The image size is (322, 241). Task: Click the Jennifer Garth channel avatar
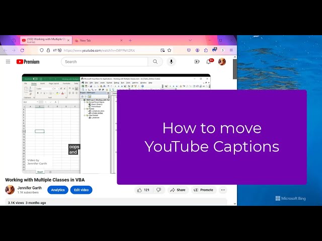point(10,190)
